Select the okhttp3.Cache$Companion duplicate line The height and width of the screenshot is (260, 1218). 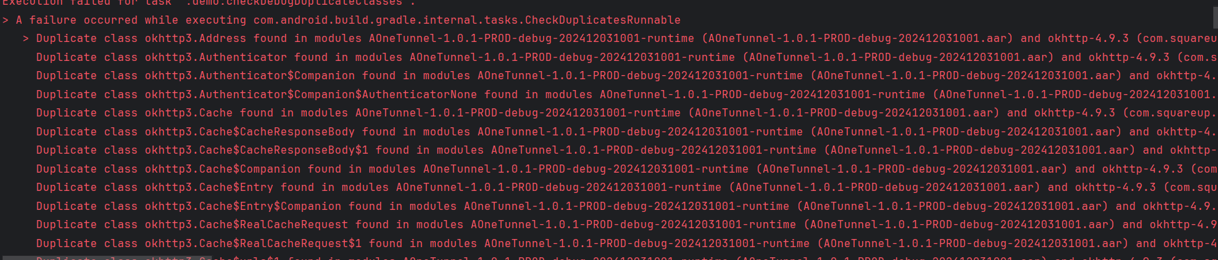tap(627, 169)
